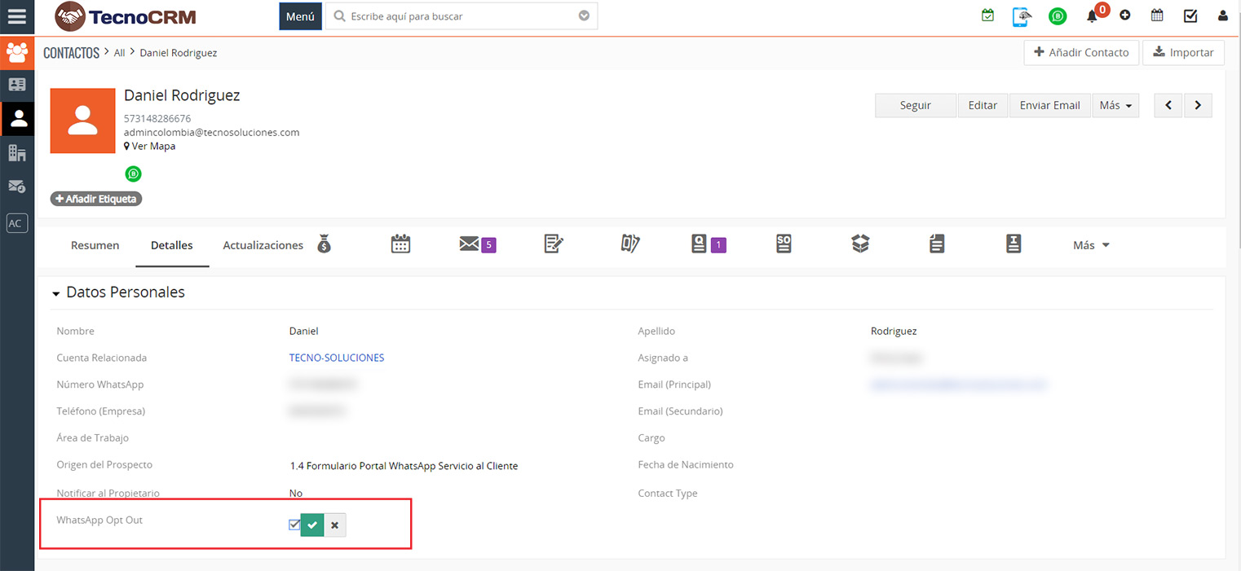Click the money bag opportunities icon
The height and width of the screenshot is (571, 1241).
coord(325,244)
